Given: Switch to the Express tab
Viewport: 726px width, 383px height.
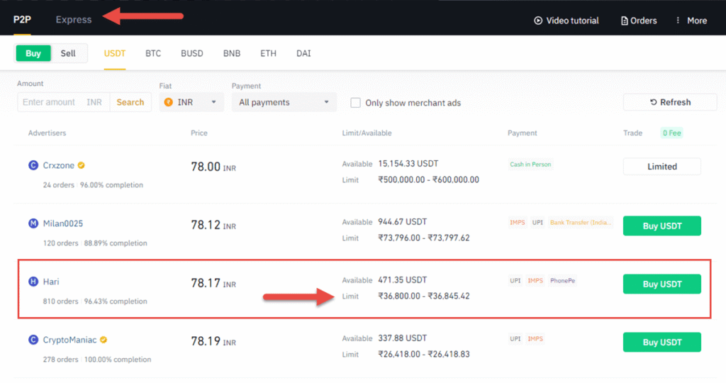Looking at the screenshot, I should (x=74, y=19).
